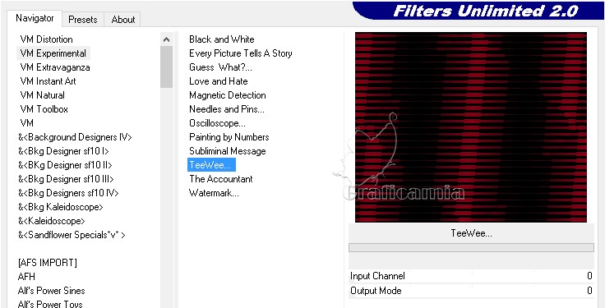605x308 pixels.
Task: Select Alf's Power Sines category
Action: point(51,291)
